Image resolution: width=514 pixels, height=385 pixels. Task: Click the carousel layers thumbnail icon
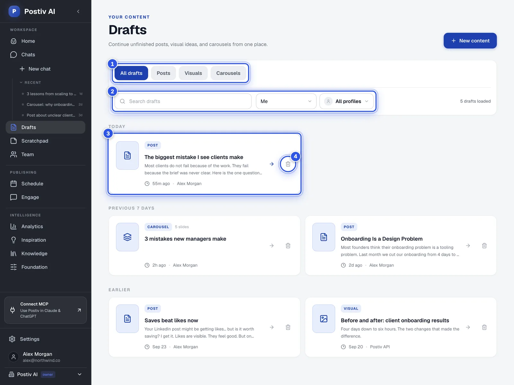(x=128, y=237)
